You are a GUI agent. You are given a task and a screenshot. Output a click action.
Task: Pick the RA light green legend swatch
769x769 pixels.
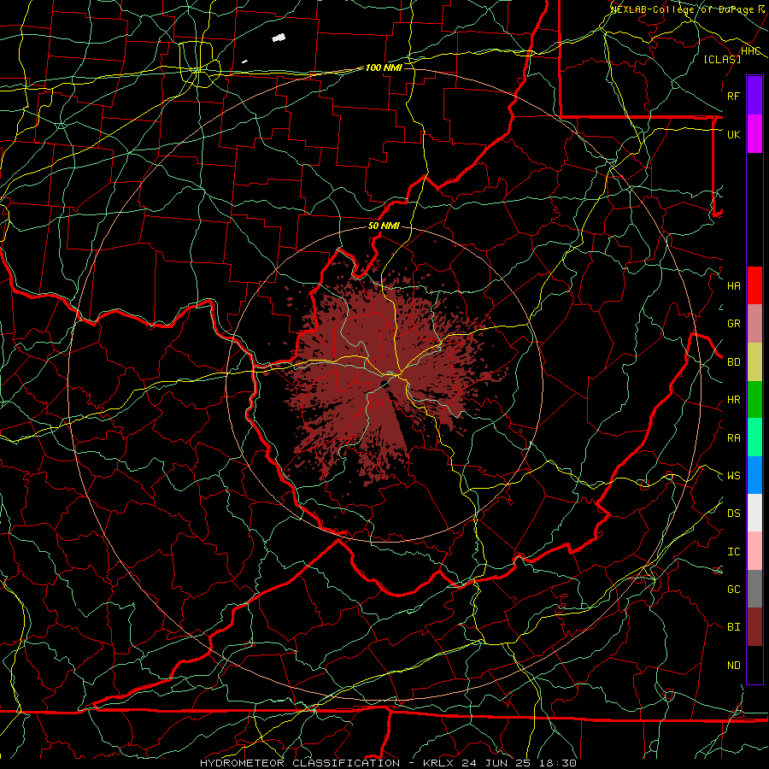pyautogui.click(x=754, y=437)
